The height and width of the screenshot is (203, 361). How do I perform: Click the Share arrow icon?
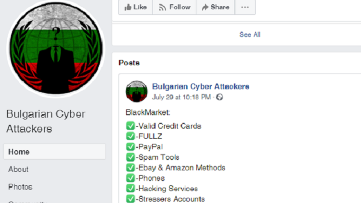pos(205,7)
